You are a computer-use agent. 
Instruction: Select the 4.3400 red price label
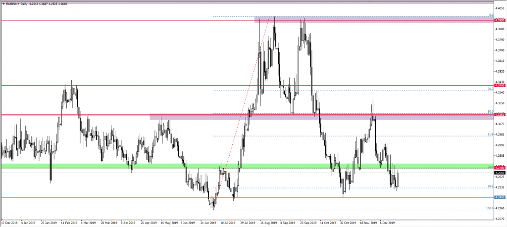pyautogui.click(x=500, y=86)
